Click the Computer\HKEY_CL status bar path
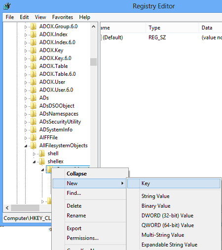The width and height of the screenshot is (222, 250). 27,218
